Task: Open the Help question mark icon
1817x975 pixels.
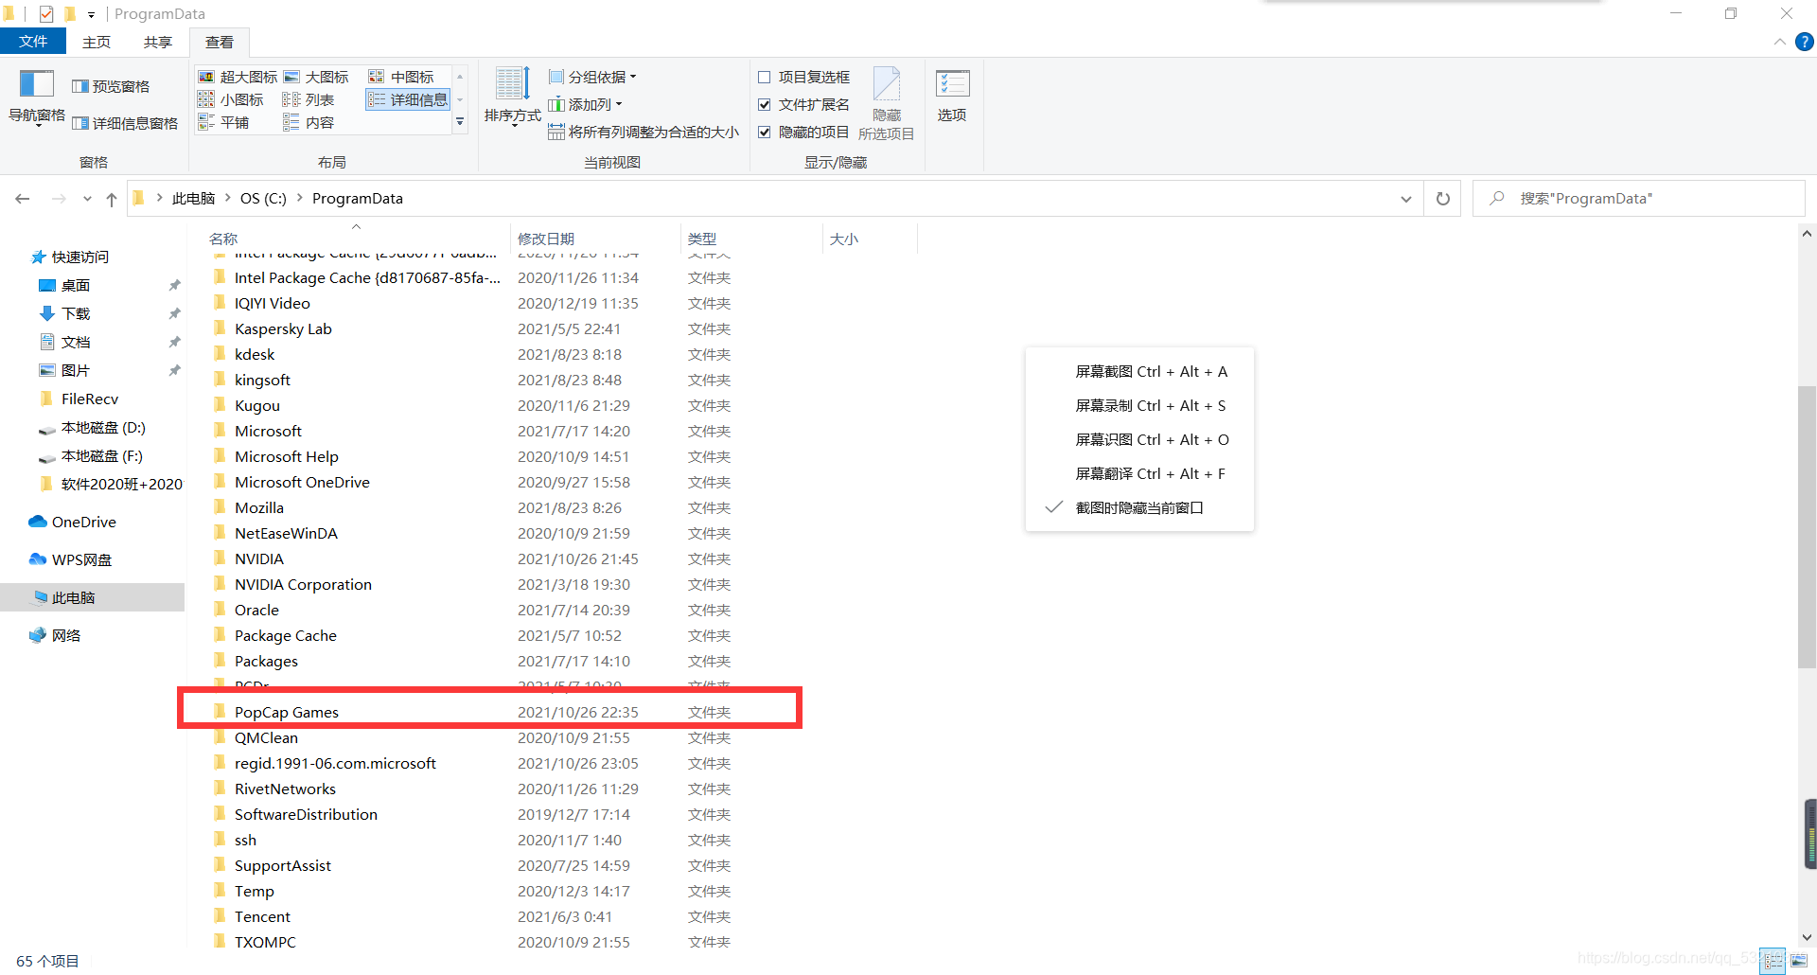Action: point(1805,42)
